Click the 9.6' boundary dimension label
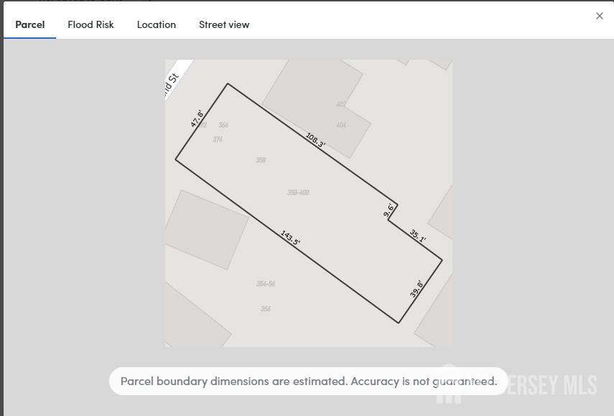The height and width of the screenshot is (416, 614). pyautogui.click(x=389, y=211)
